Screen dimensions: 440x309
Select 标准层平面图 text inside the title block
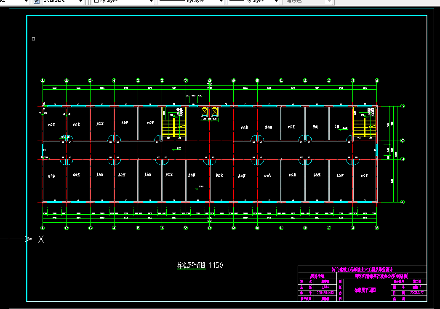point(365,290)
